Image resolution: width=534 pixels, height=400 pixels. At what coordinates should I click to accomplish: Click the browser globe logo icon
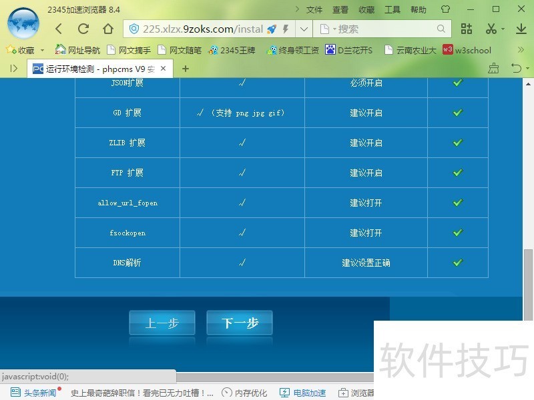[23, 23]
